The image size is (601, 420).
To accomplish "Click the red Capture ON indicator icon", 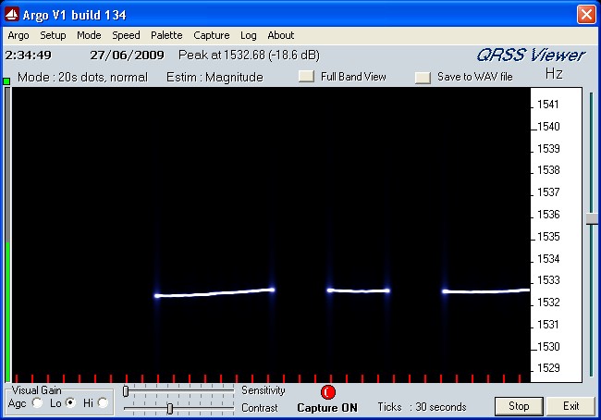I will pyautogui.click(x=327, y=392).
